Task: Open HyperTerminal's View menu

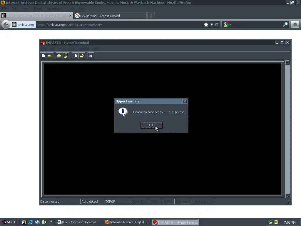Action: point(62,48)
